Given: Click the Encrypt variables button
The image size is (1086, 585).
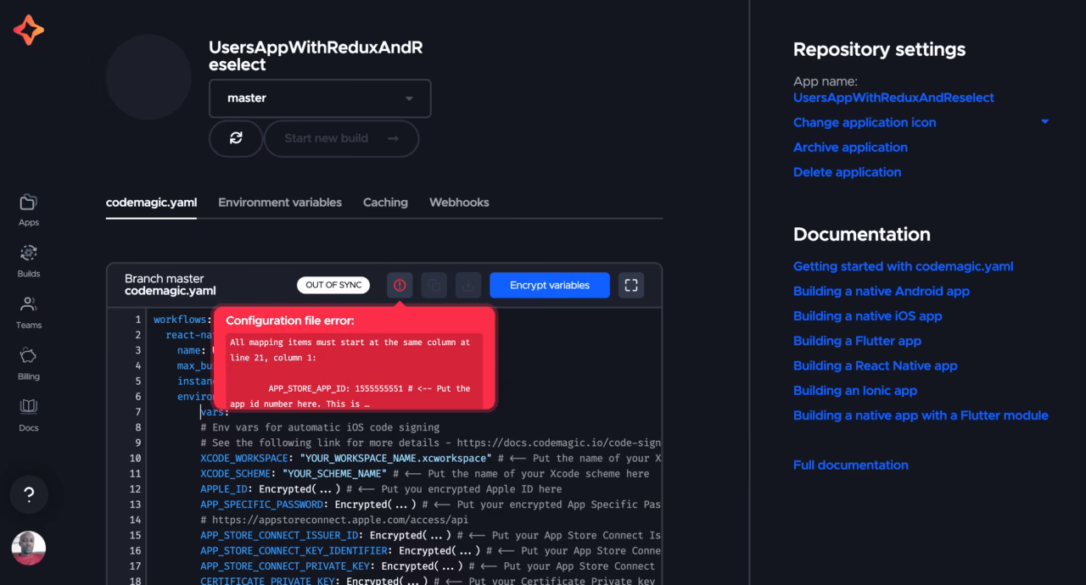Looking at the screenshot, I should (549, 285).
